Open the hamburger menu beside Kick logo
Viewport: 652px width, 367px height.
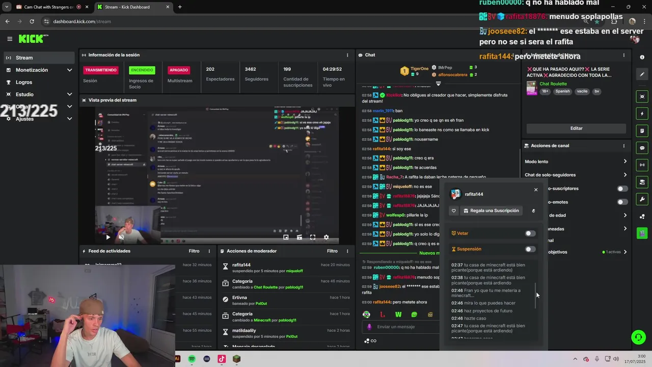10,39
